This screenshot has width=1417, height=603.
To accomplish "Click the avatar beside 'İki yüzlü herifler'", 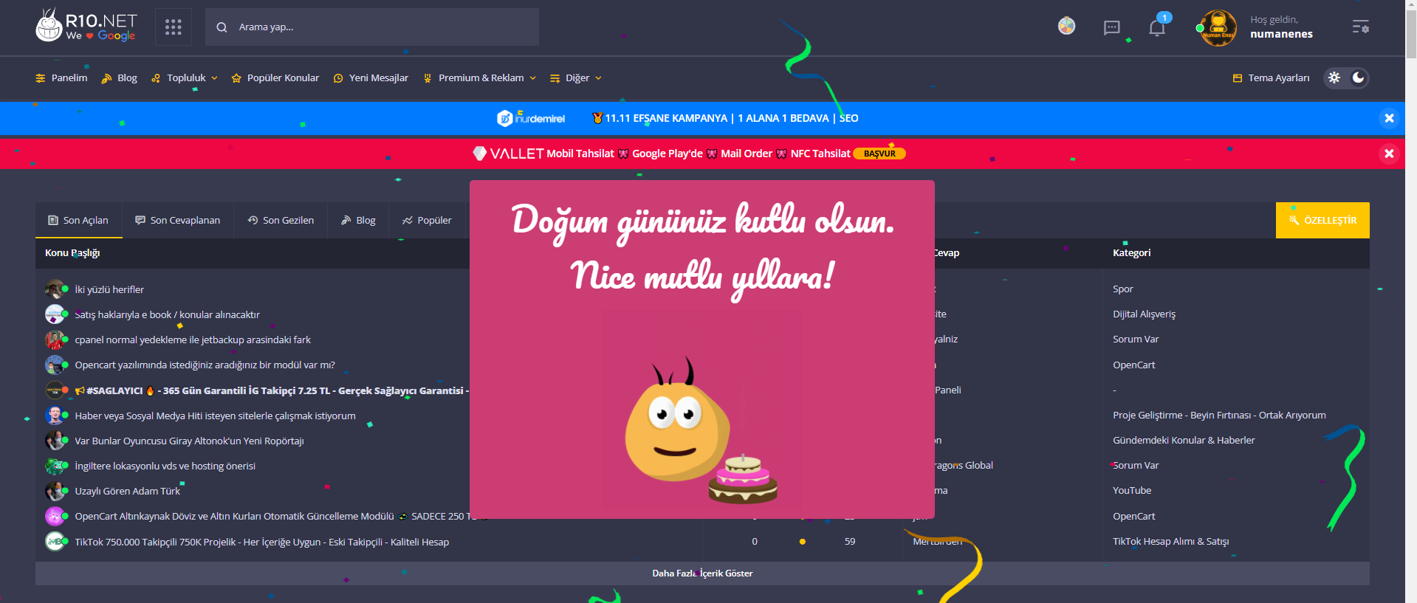I will (x=55, y=289).
